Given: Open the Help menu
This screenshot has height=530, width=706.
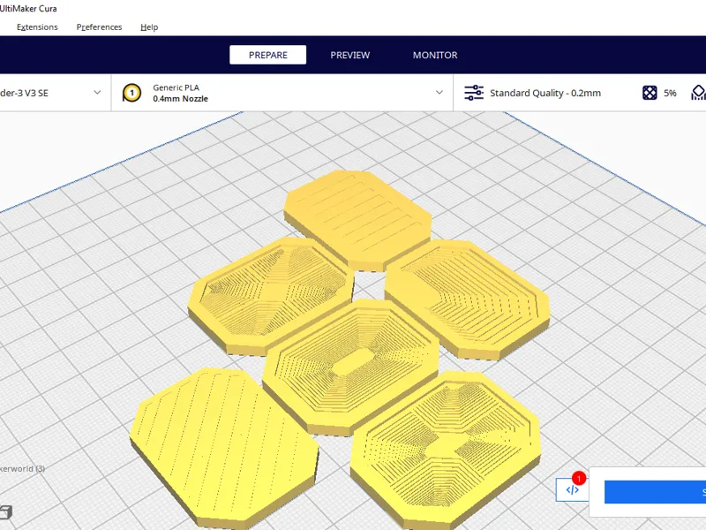Looking at the screenshot, I should 149,27.
